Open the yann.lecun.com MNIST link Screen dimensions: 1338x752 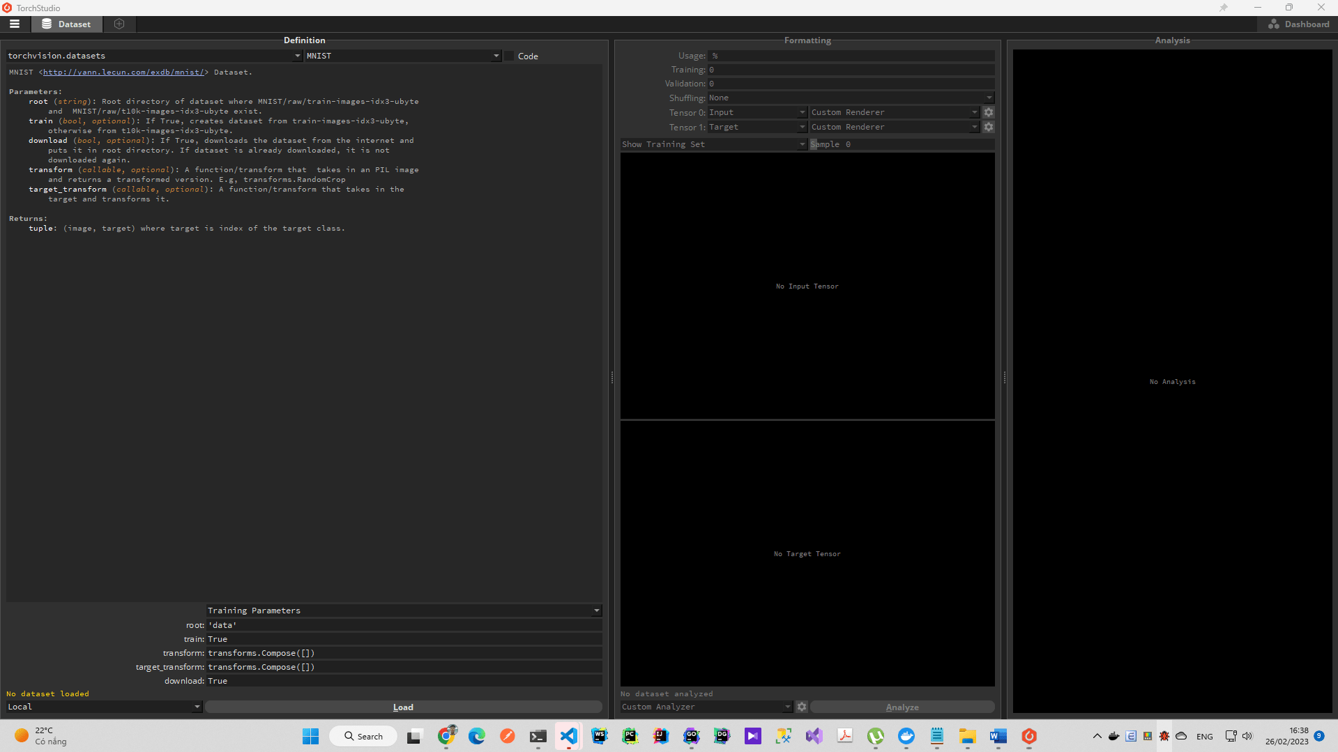(123, 72)
